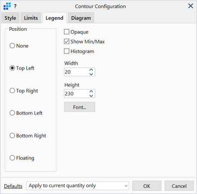
Task: Click the application logo icon in title bar
Action: [x=7, y=6]
